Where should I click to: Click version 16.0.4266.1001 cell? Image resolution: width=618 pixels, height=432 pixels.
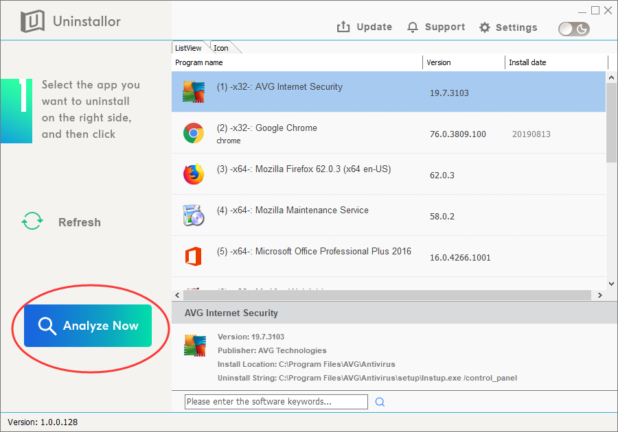460,258
